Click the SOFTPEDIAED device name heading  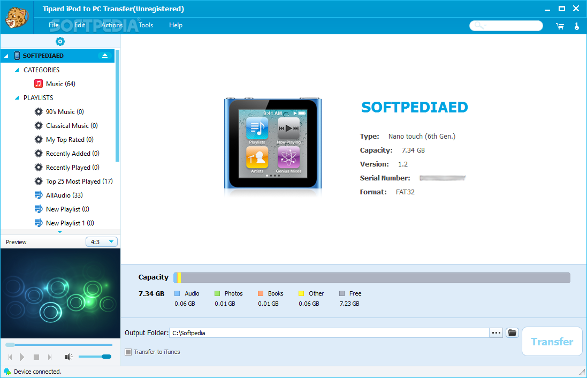[x=414, y=108]
